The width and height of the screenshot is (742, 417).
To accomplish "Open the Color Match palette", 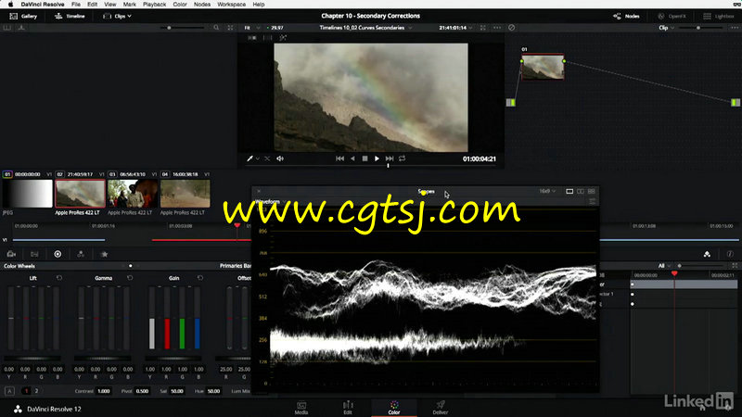I will pyautogui.click(x=34, y=254).
